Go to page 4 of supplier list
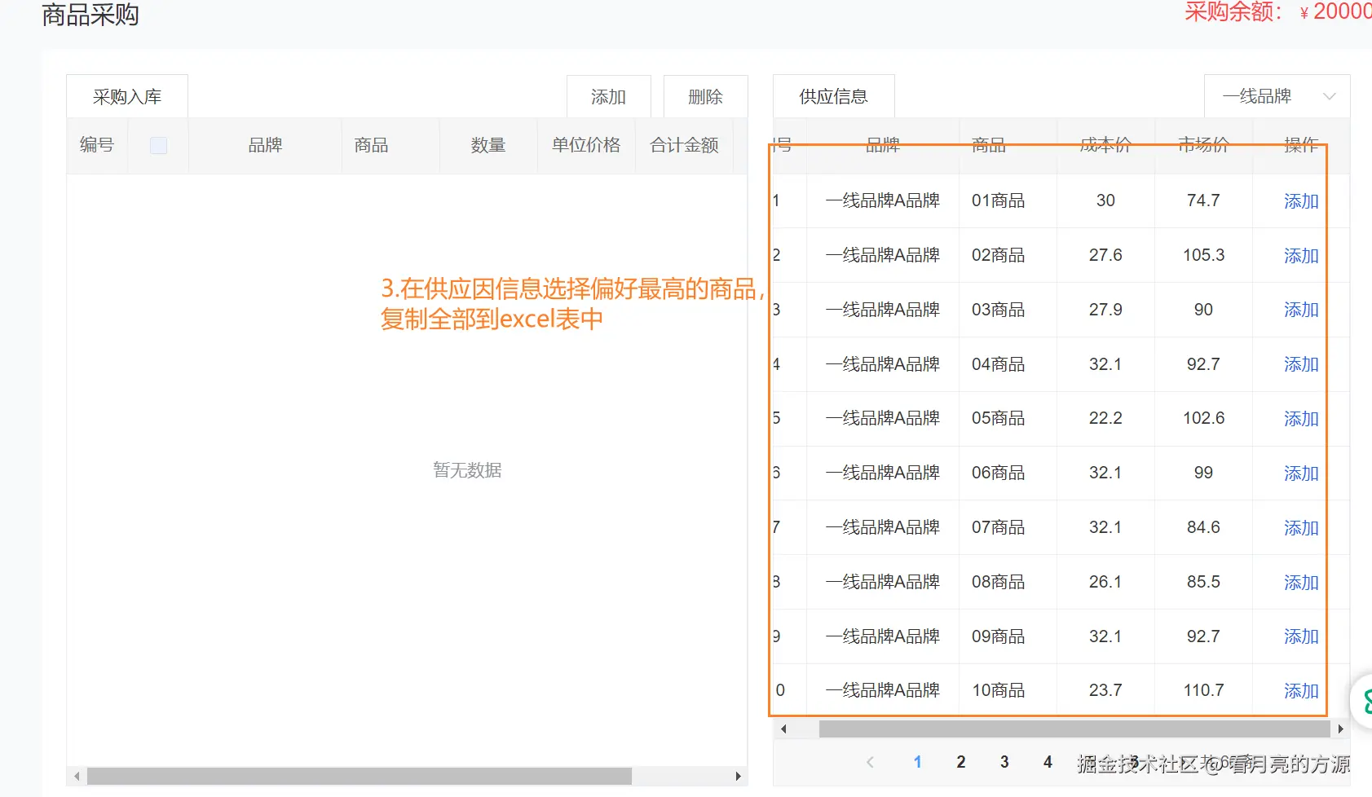Image resolution: width=1372 pixels, height=797 pixels. (x=1048, y=762)
